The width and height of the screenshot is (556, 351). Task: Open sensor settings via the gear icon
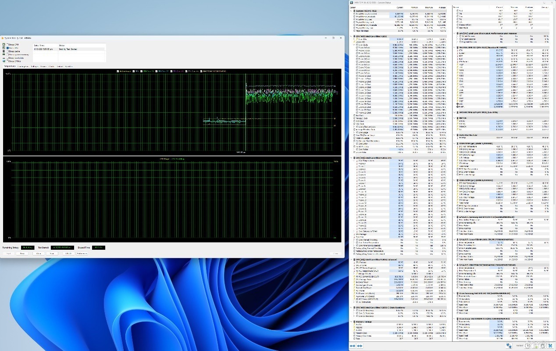coord(542,346)
